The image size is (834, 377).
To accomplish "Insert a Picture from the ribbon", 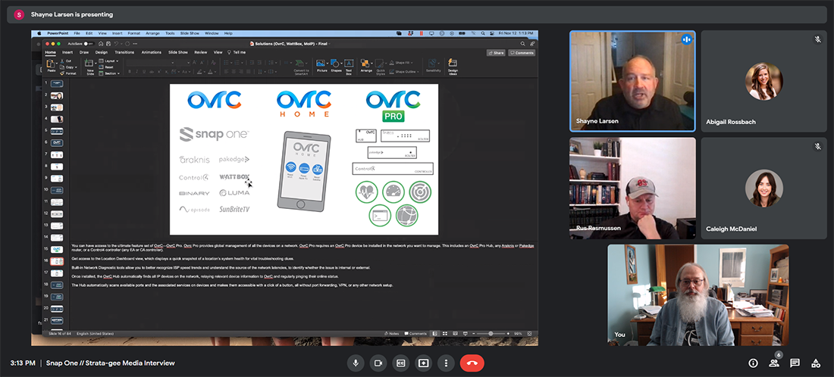I will [x=321, y=66].
